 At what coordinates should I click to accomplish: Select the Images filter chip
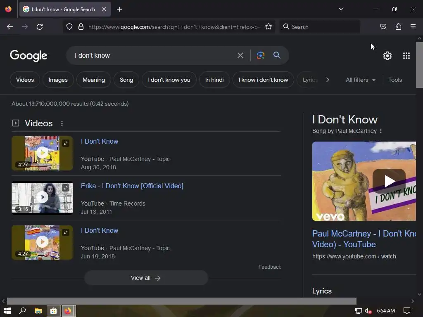pyautogui.click(x=58, y=80)
